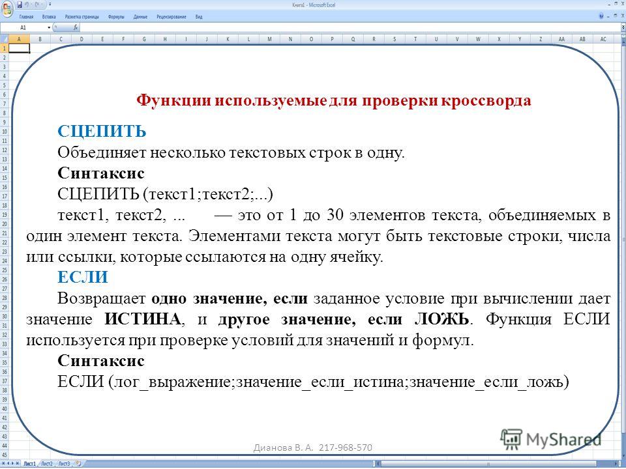
Task: Select column F header
Action: [123, 39]
